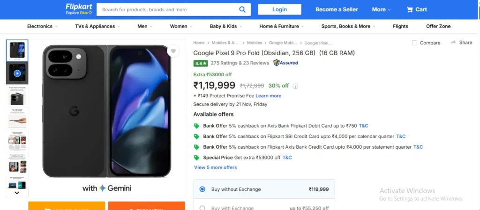Click the search magnifier icon
This screenshot has height=210, width=480.
coord(242,9)
